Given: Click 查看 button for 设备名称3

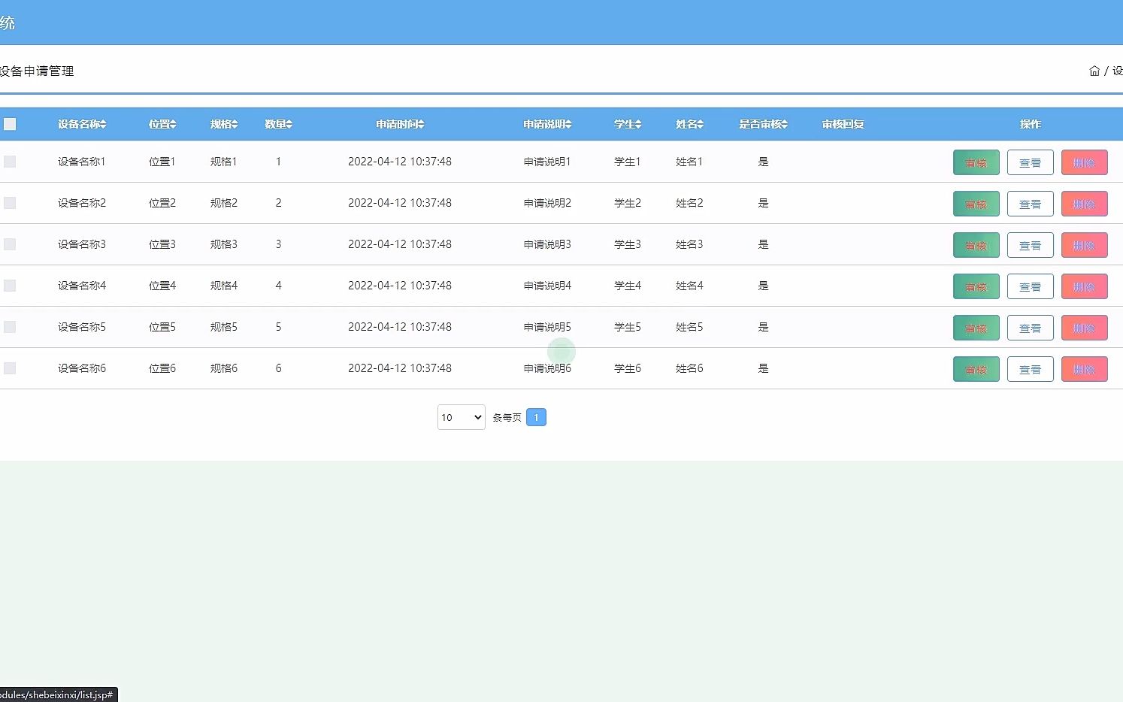Looking at the screenshot, I should tap(1030, 245).
